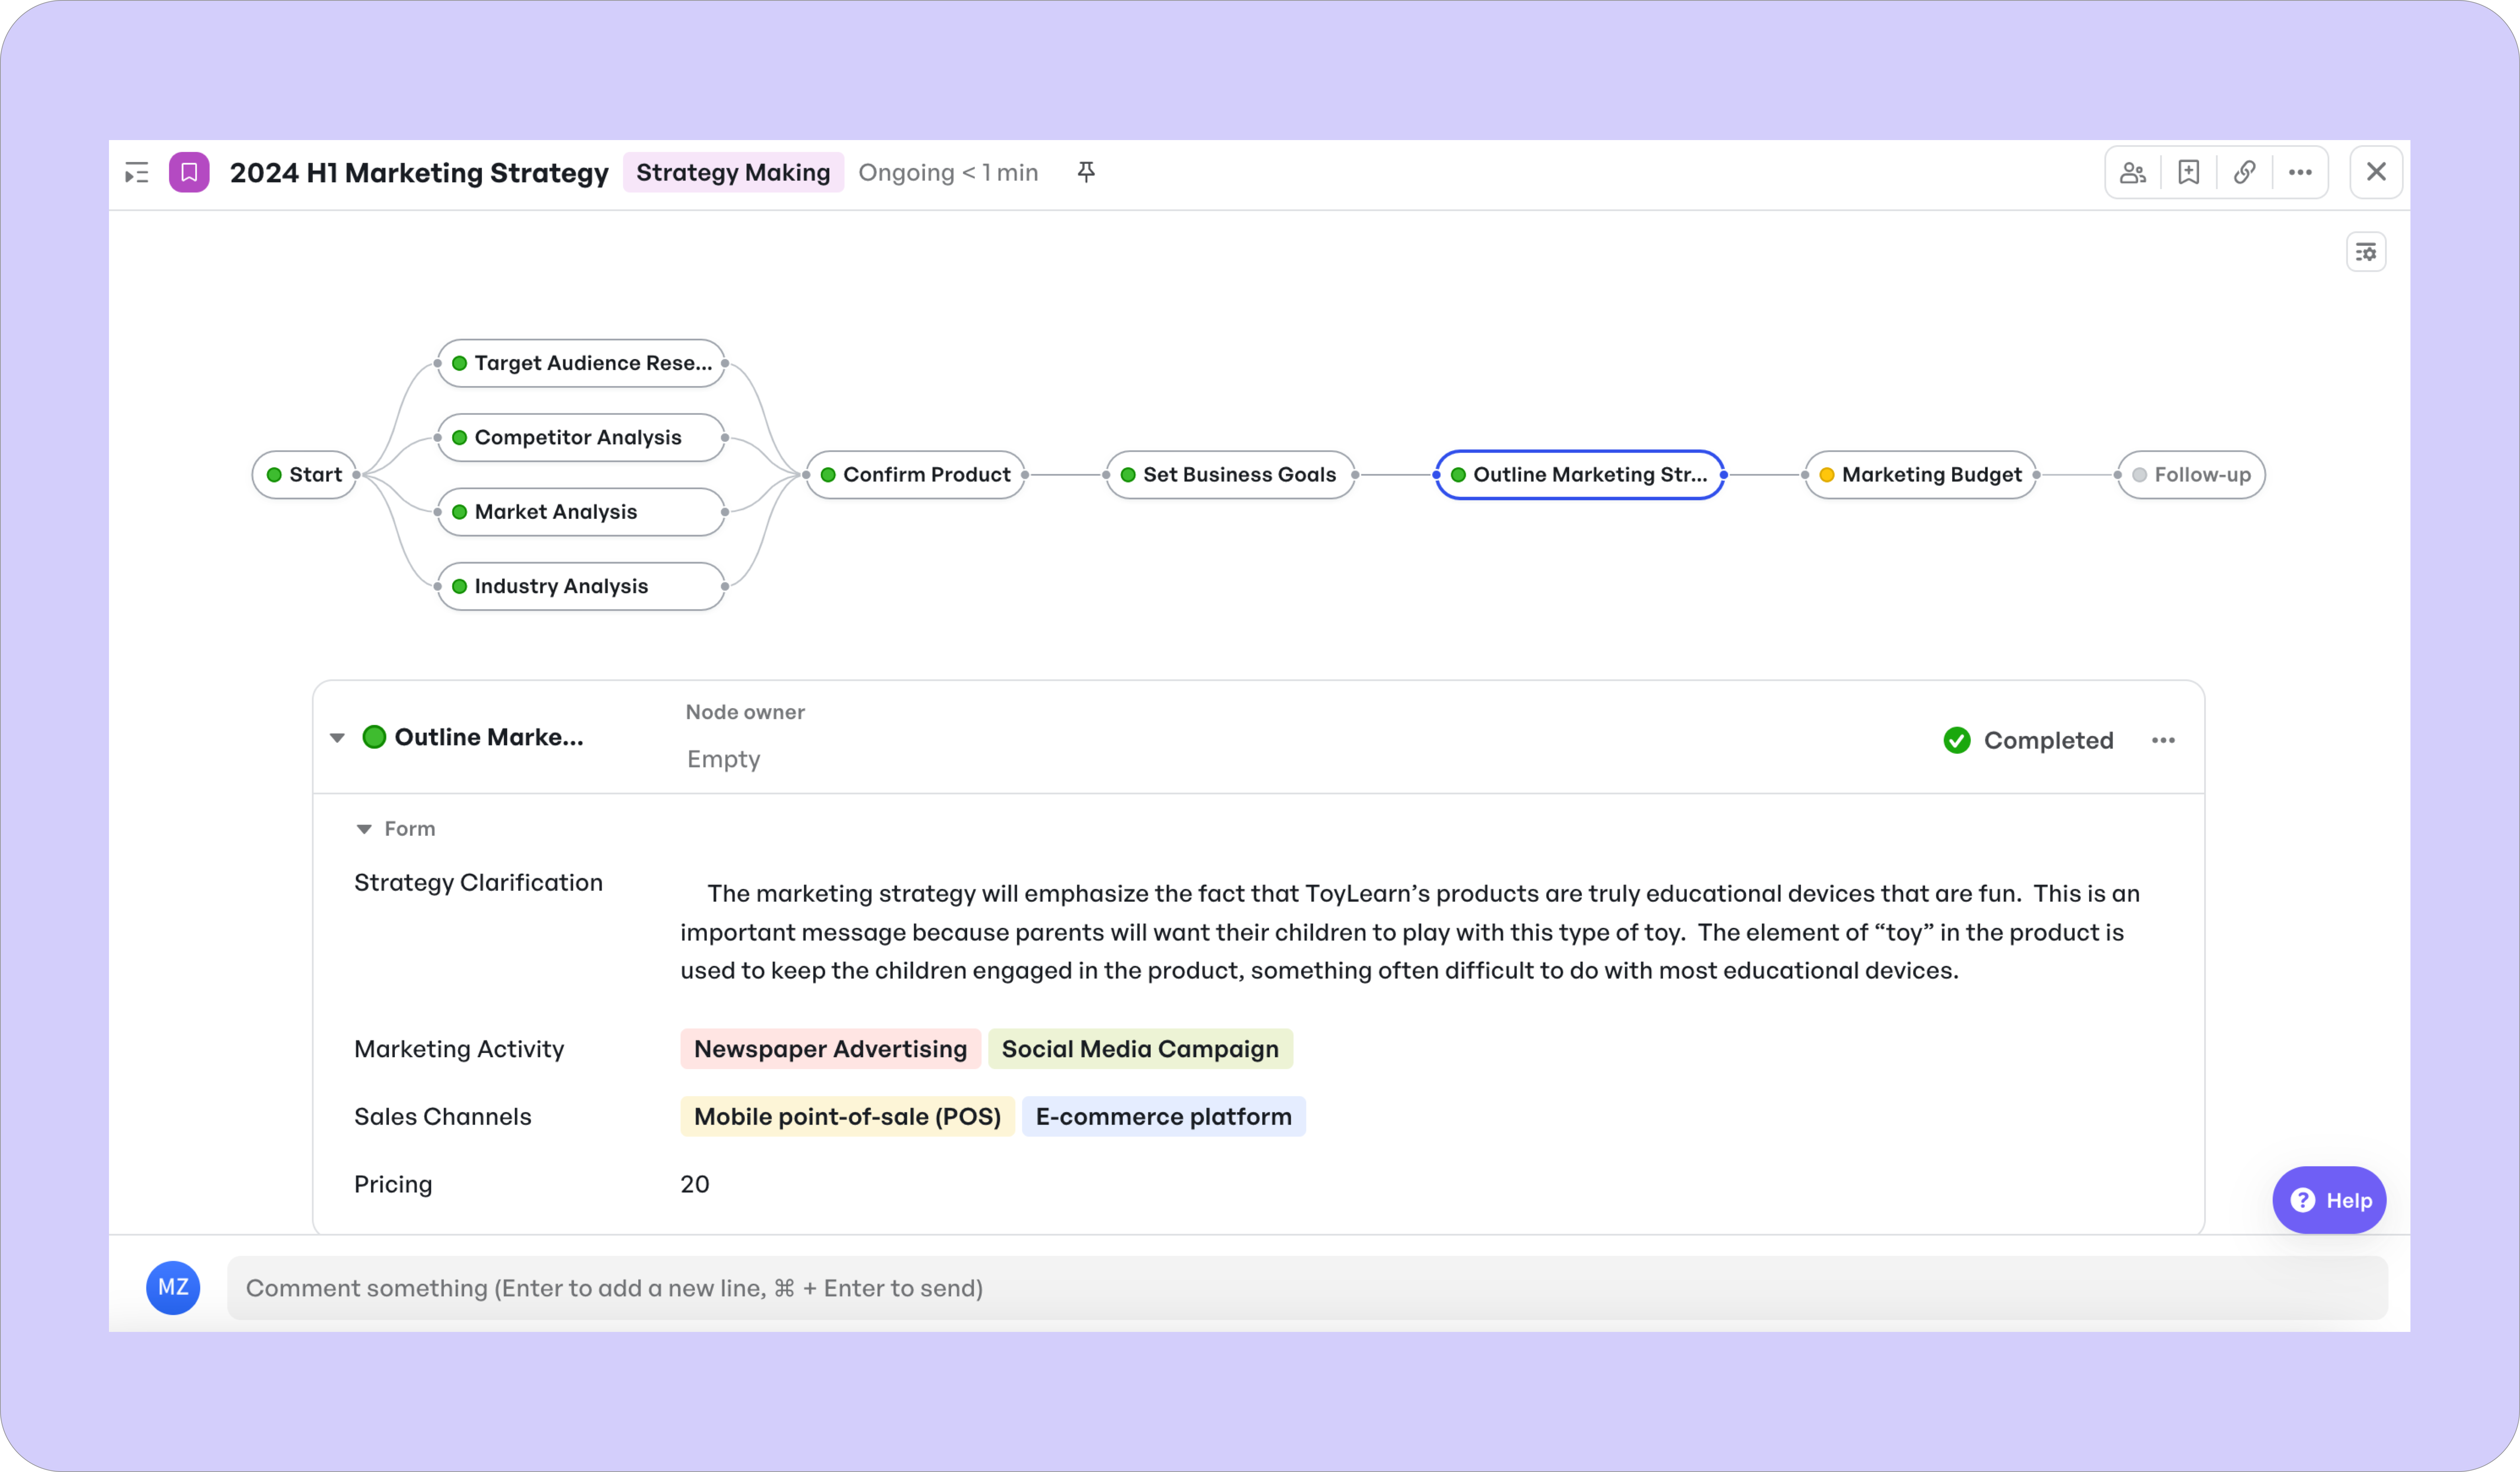Pin the workflow with the pin icon
The height and width of the screenshot is (1472, 2520).
tap(1086, 172)
